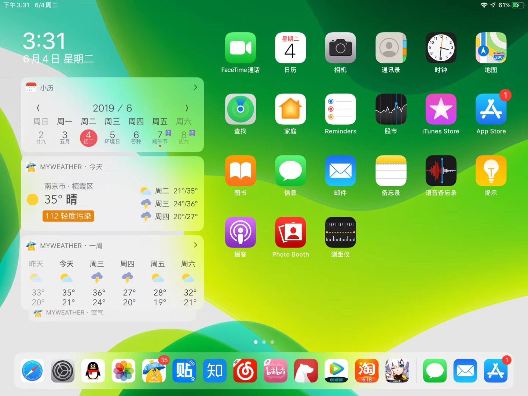The height and width of the screenshot is (396, 528).
Task: Select date 5 环境日 in calendar widget
Action: [112, 137]
